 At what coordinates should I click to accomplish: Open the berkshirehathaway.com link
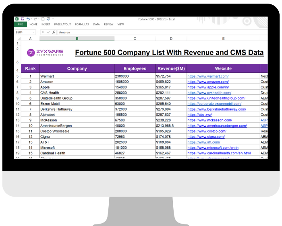click(217, 109)
